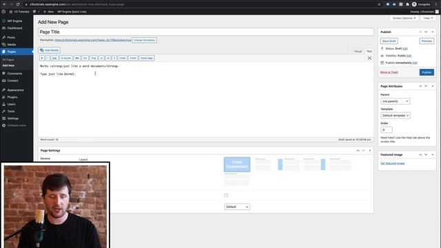Switch to the Text editor tab
Image resolution: width=441 pixels, height=248 pixels.
pyautogui.click(x=369, y=51)
